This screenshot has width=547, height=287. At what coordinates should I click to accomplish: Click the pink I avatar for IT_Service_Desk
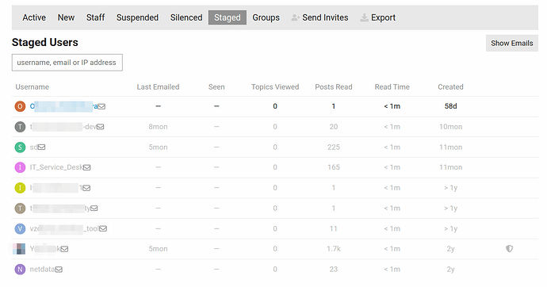20,167
